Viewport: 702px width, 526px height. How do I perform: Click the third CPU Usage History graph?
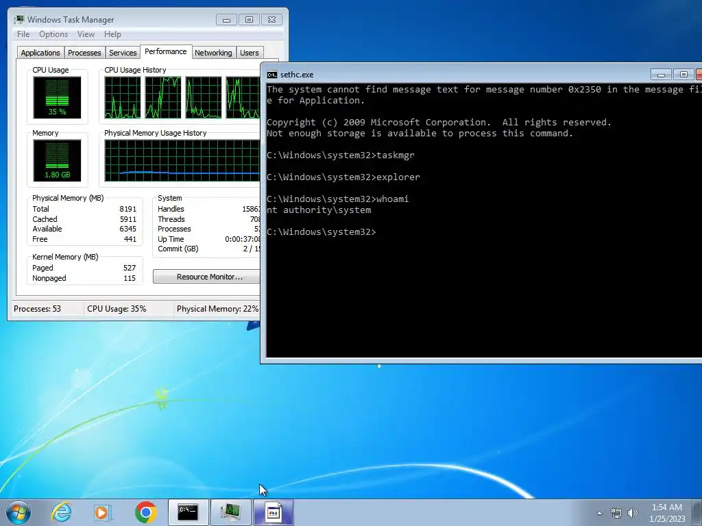coord(204,97)
